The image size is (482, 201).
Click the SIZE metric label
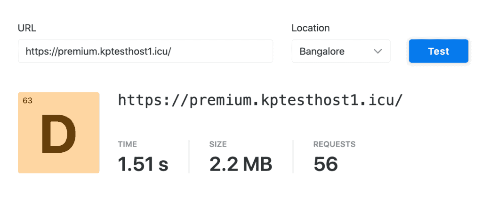[x=218, y=144]
